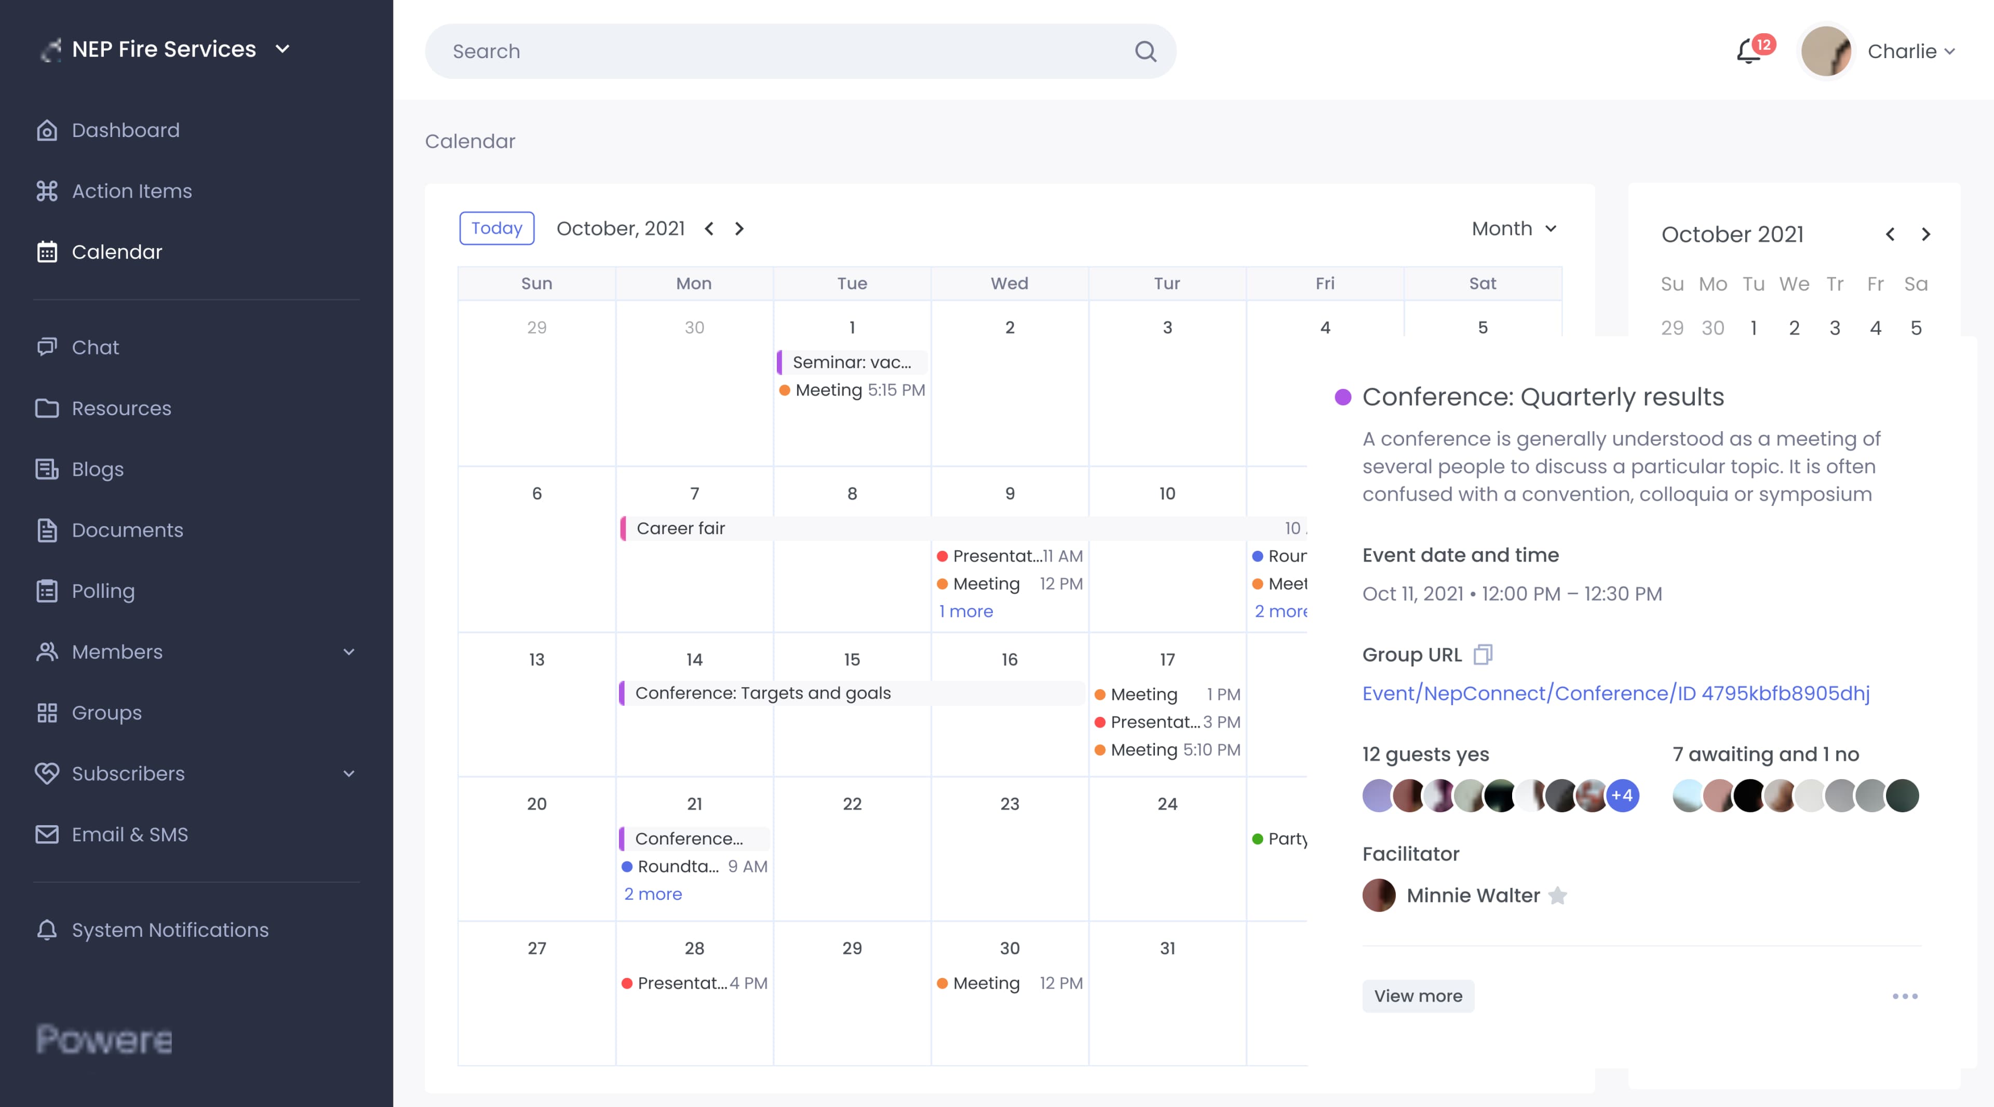Open Email & SMS in the sidebar
This screenshot has height=1107, width=1994.
(x=130, y=835)
